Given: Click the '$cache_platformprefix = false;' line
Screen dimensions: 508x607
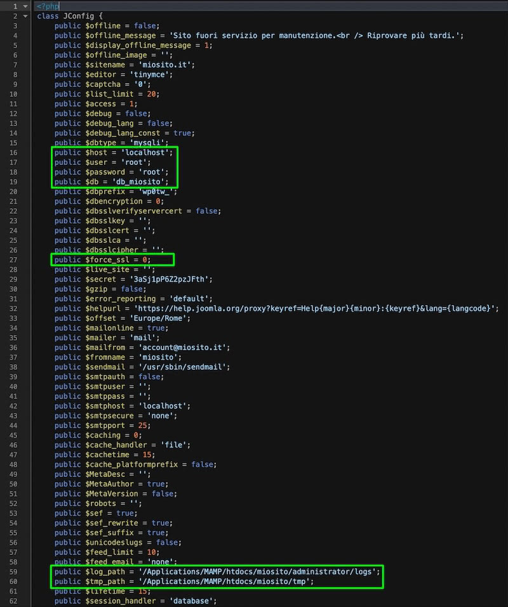Looking at the screenshot, I should tap(136, 464).
